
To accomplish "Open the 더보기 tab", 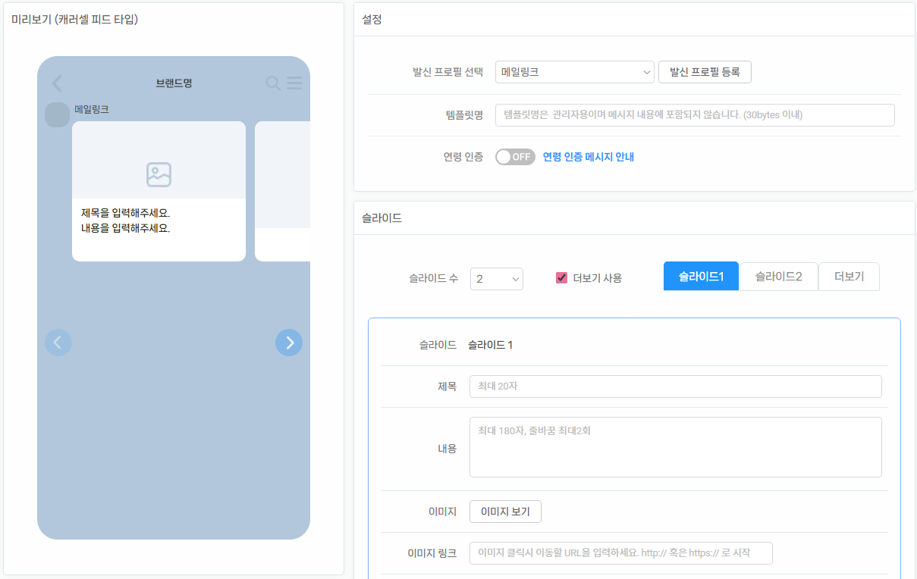I will point(849,277).
